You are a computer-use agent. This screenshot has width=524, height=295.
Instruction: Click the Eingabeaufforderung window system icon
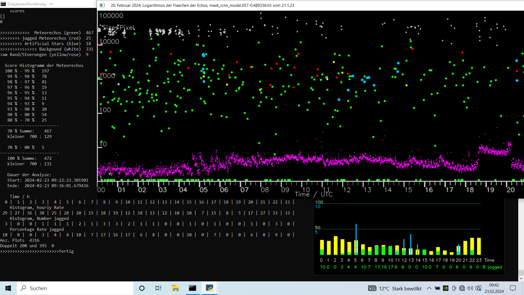pyautogui.click(x=3, y=4)
